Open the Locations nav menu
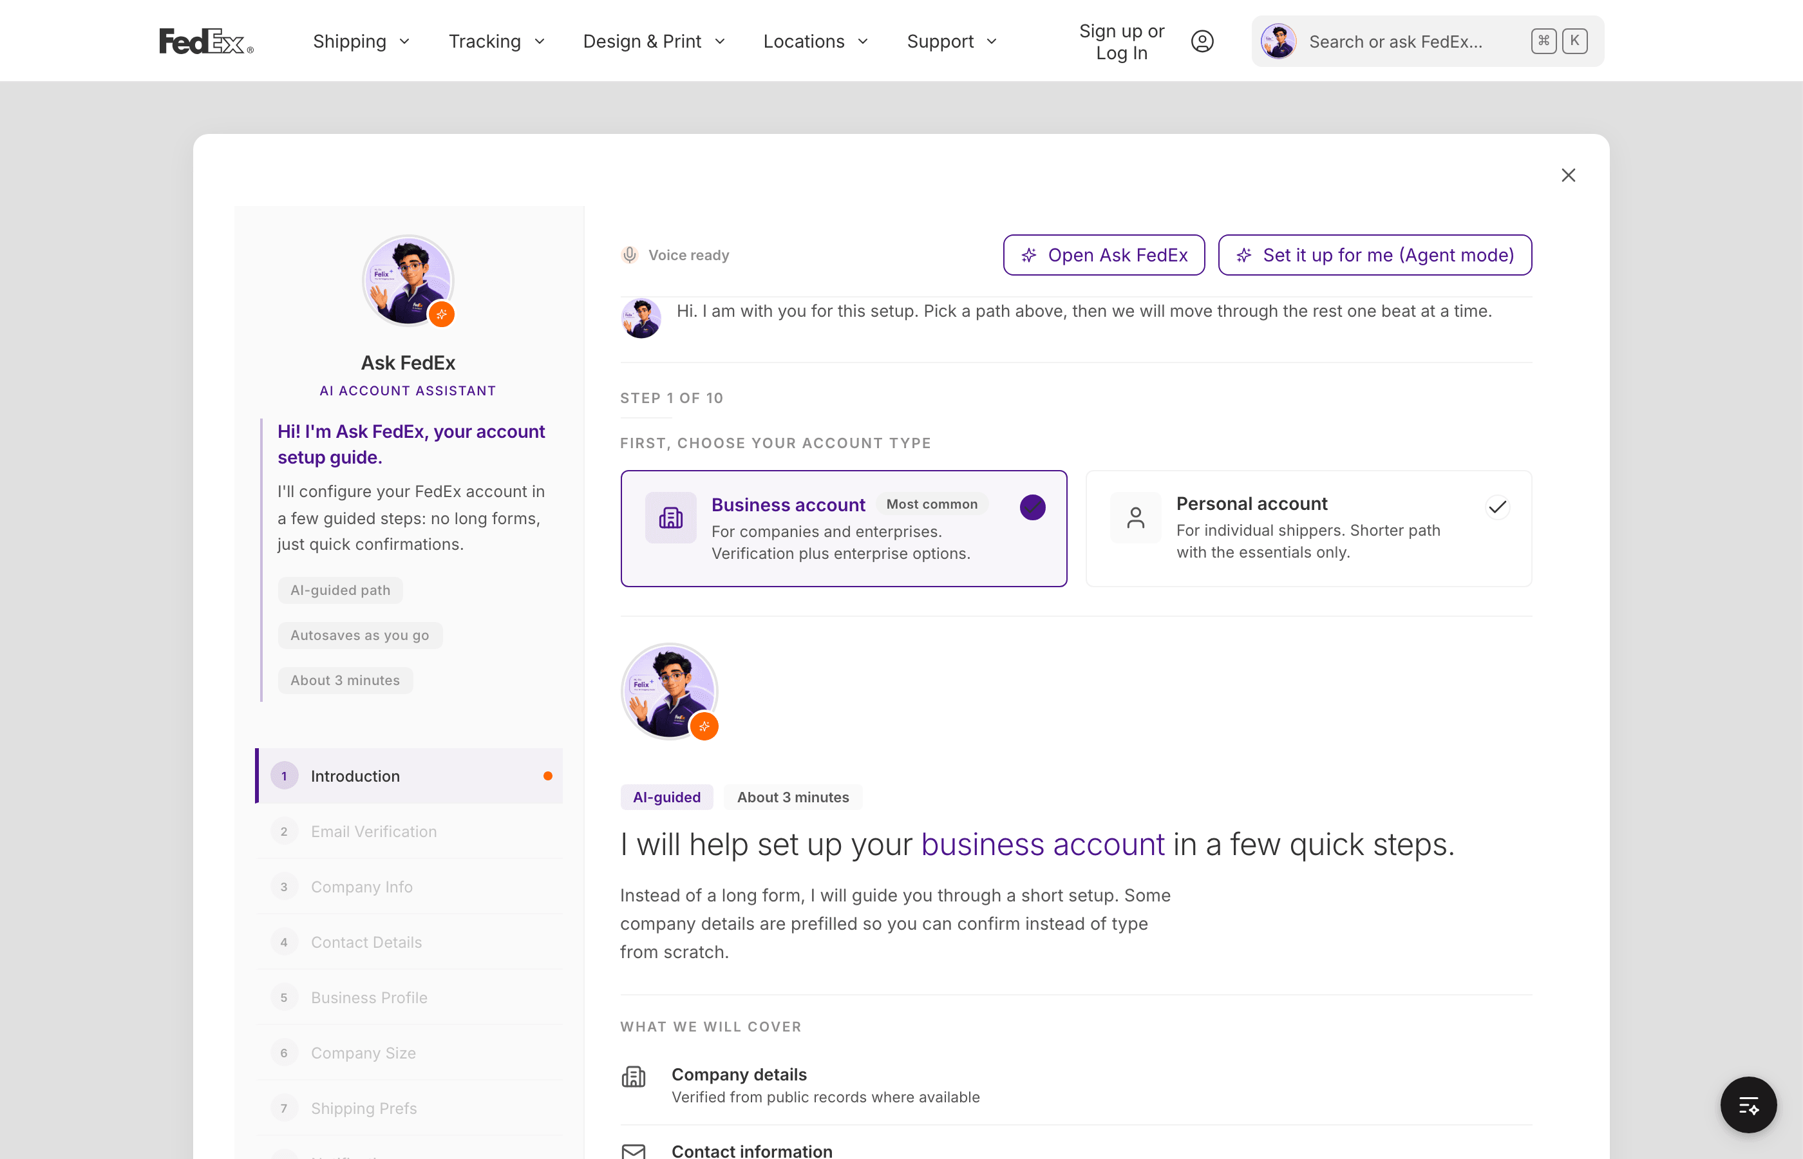Image resolution: width=1803 pixels, height=1159 pixels. click(x=816, y=41)
